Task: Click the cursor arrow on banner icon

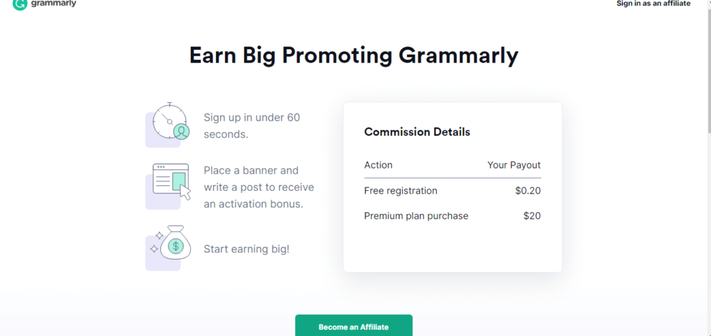Action: 185,192
